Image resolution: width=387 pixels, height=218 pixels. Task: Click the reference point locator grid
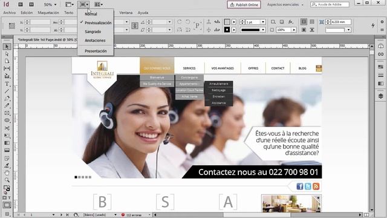click(x=12, y=26)
